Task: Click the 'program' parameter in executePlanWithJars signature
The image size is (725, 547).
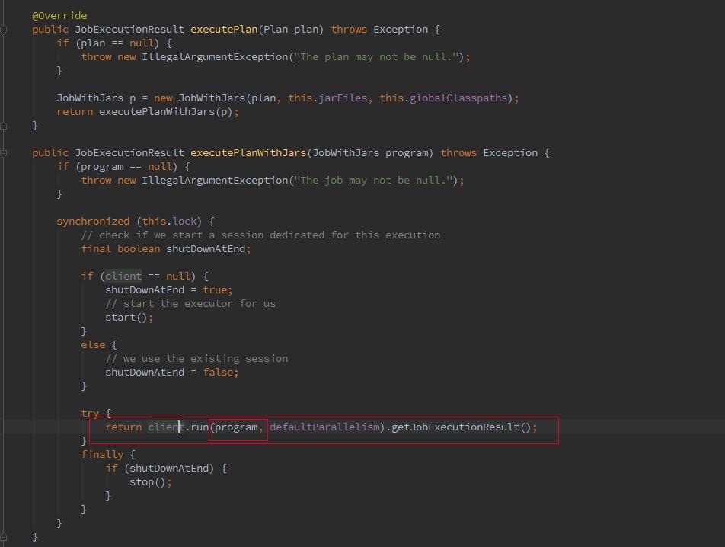Action: 407,153
